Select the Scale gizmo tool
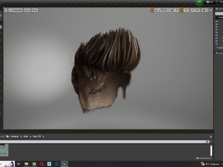This screenshot has width=223, height=167. click(160, 10)
